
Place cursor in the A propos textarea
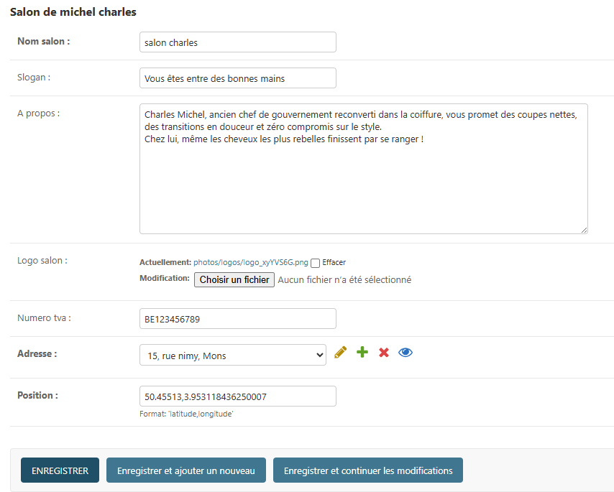[x=363, y=180]
